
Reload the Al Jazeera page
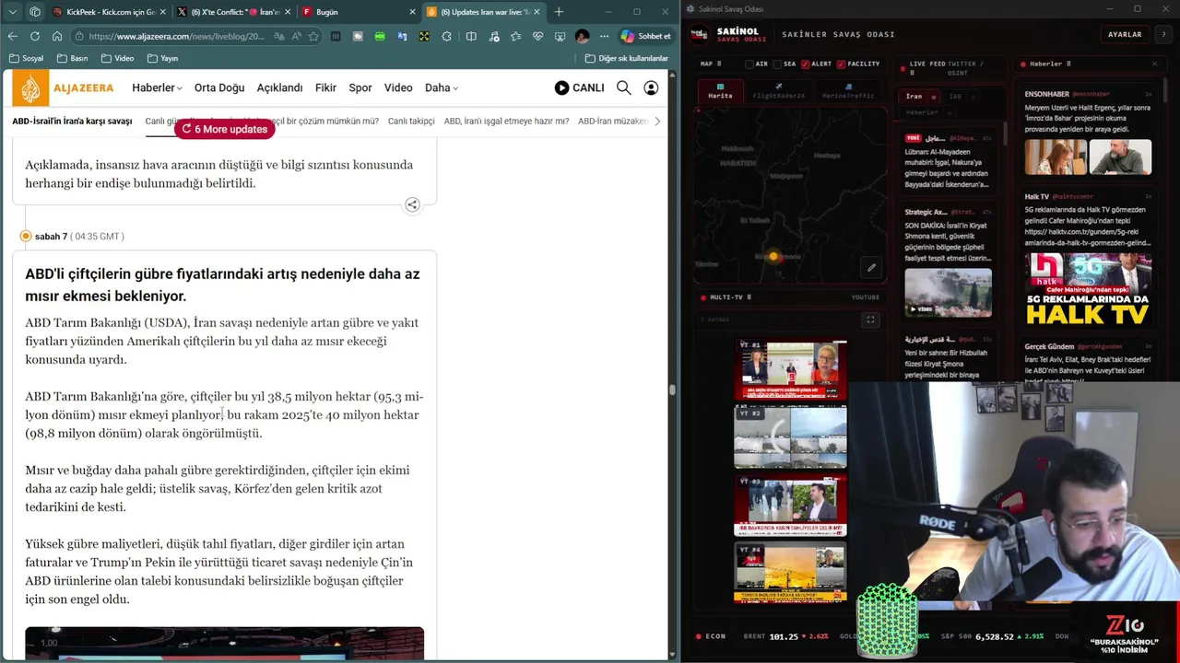point(34,36)
